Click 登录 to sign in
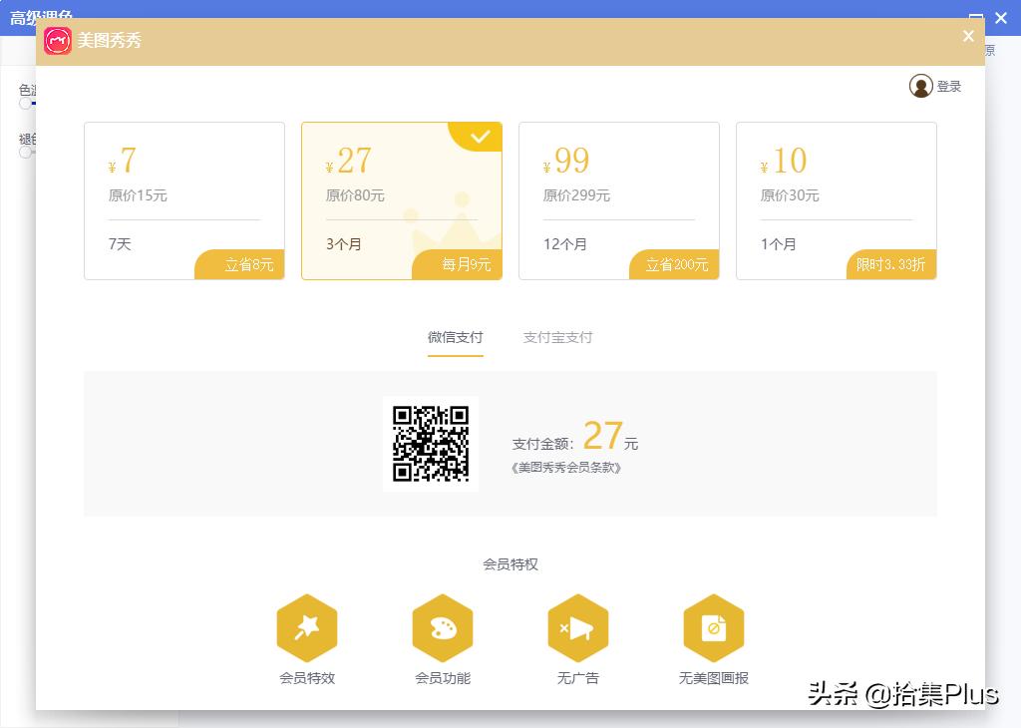1021x728 pixels. point(949,86)
